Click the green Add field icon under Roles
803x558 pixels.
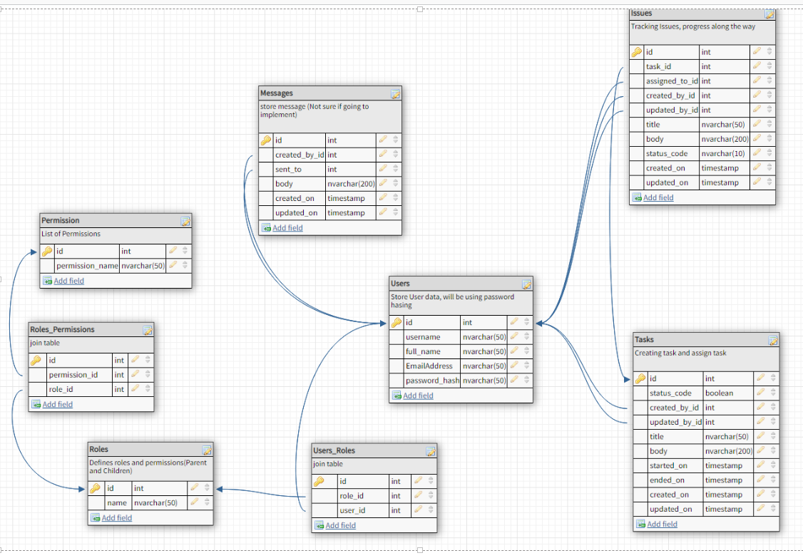(x=95, y=517)
